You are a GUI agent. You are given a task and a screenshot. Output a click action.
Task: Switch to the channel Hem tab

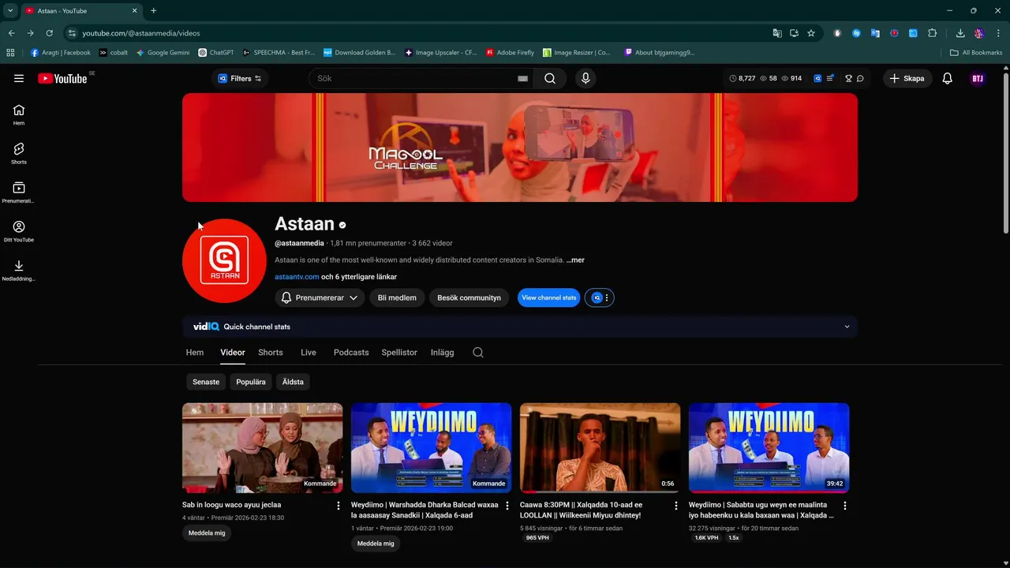(x=195, y=353)
